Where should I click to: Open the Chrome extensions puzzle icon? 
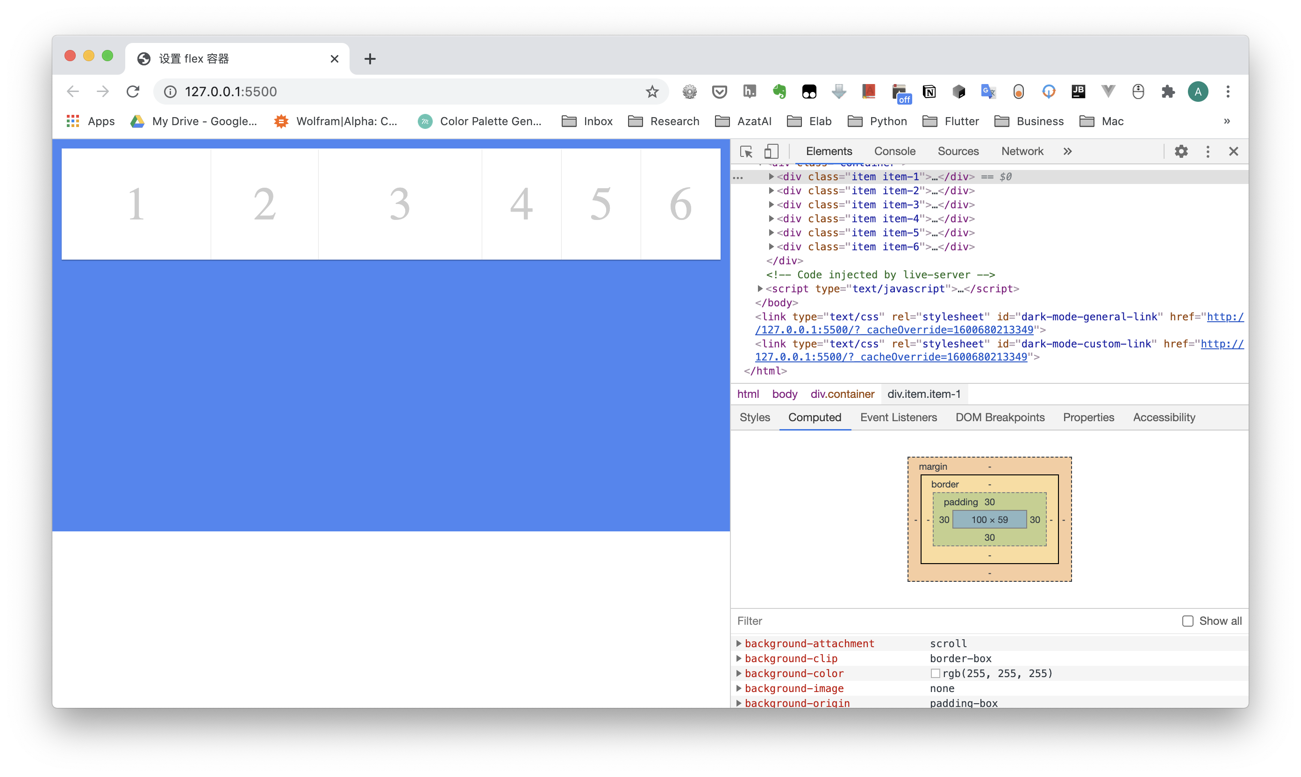tap(1168, 92)
